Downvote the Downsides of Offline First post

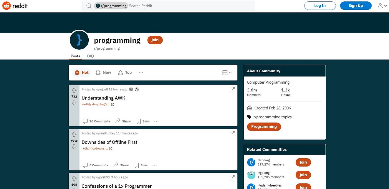74,147
